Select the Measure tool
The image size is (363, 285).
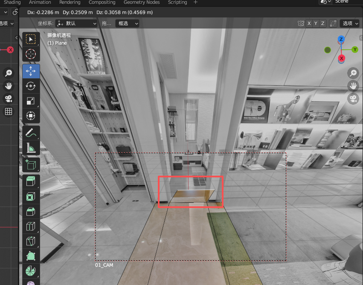point(31,148)
